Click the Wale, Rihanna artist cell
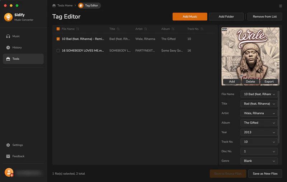Image resolution: width=287 pixels, height=182 pixels. (x=145, y=39)
